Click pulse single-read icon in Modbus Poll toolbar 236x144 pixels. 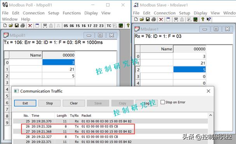(58, 26)
